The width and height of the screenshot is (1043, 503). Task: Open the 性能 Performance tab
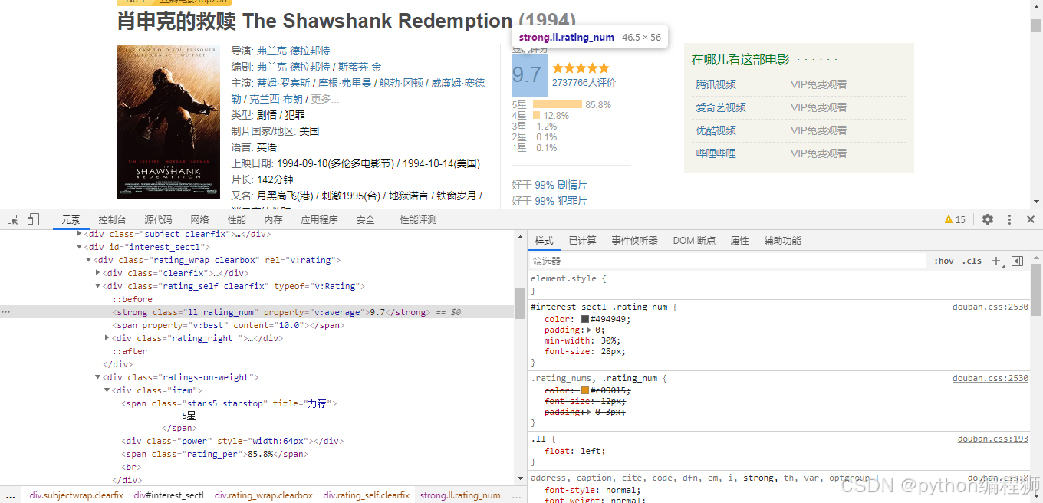(x=236, y=219)
